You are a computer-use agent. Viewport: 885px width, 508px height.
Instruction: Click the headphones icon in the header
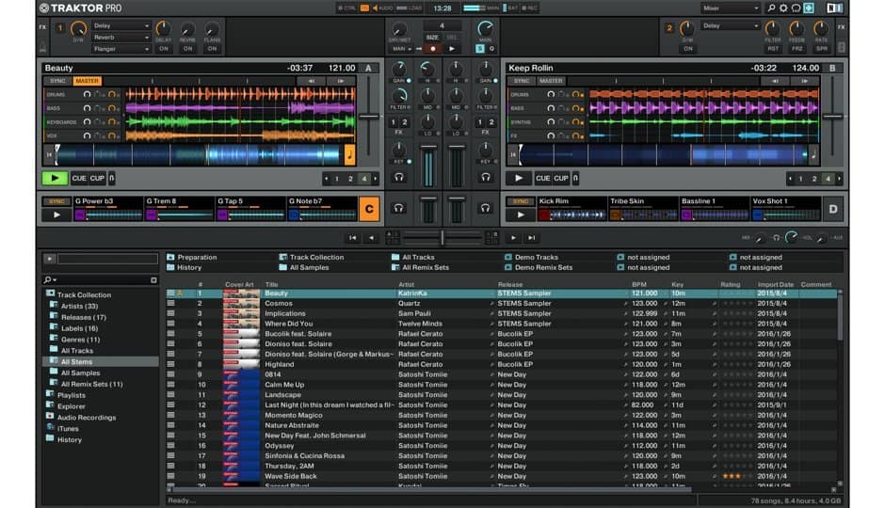(796, 8)
